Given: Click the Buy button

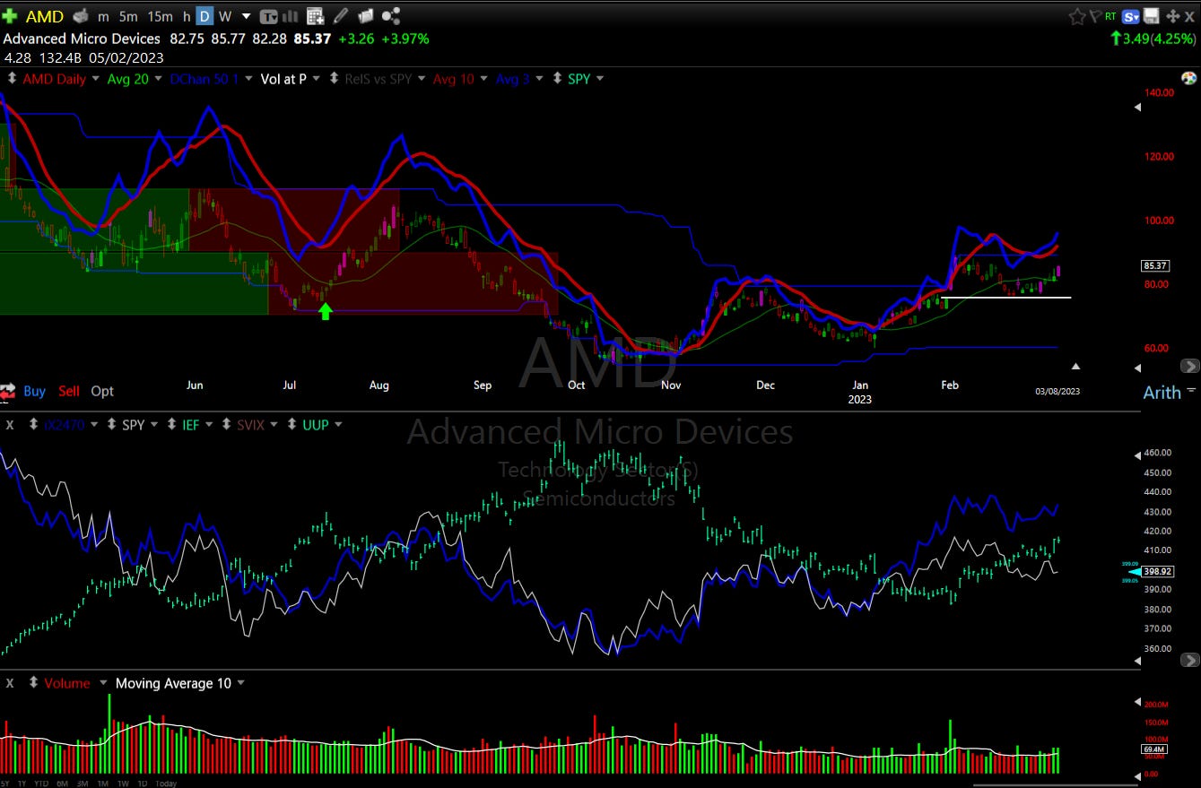Looking at the screenshot, I should (34, 391).
